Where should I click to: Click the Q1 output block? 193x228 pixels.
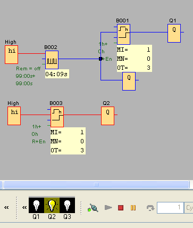click(174, 34)
